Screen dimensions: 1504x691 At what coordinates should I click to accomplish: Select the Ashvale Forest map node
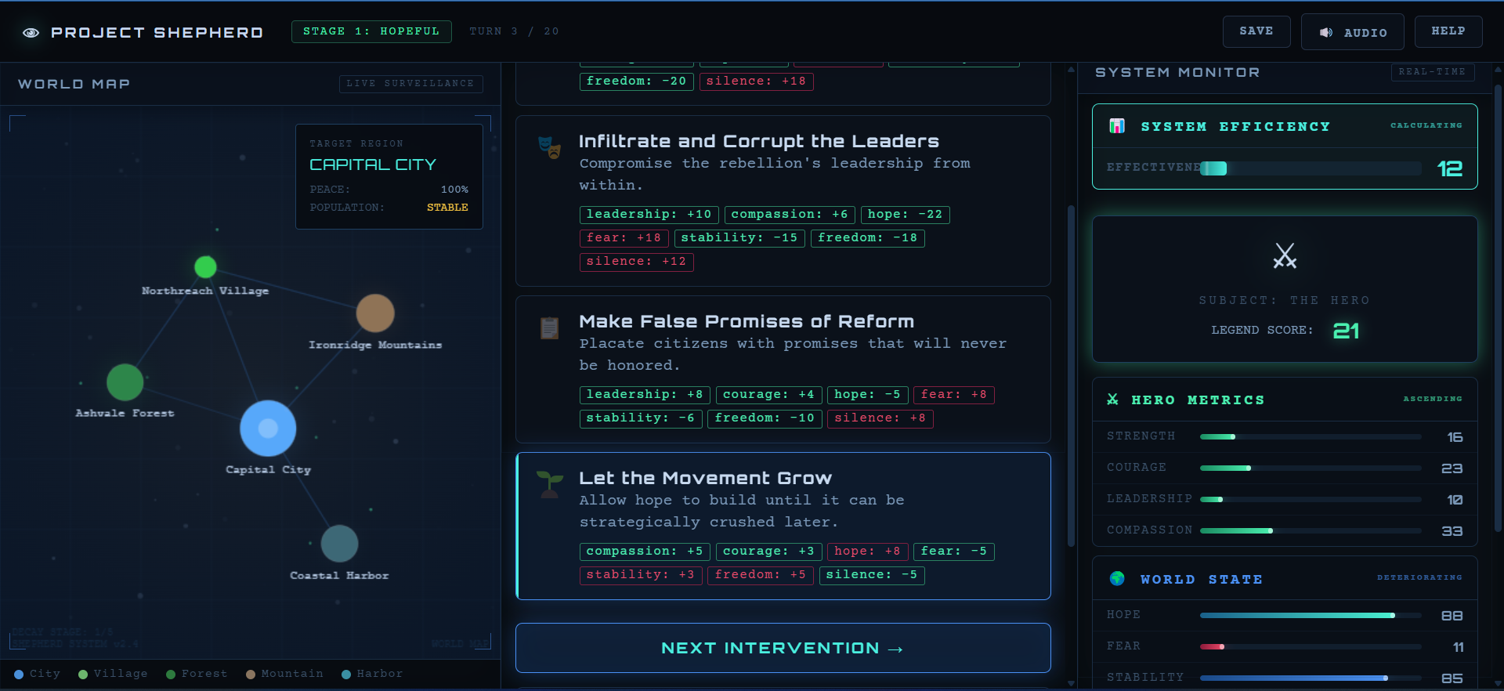(x=125, y=382)
